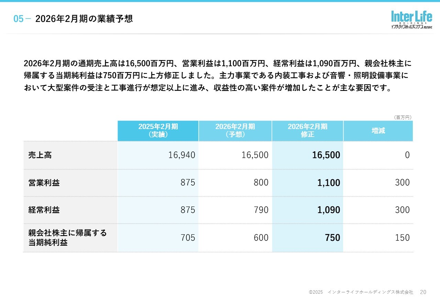Click the 増減 column header
Viewport: 440px width, 304px height.
(x=378, y=131)
